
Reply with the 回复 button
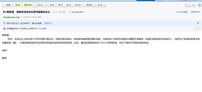coord(18,5)
